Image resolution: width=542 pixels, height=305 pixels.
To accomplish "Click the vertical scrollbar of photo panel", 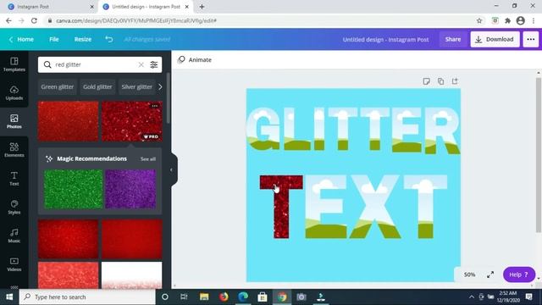I will coord(168,98).
